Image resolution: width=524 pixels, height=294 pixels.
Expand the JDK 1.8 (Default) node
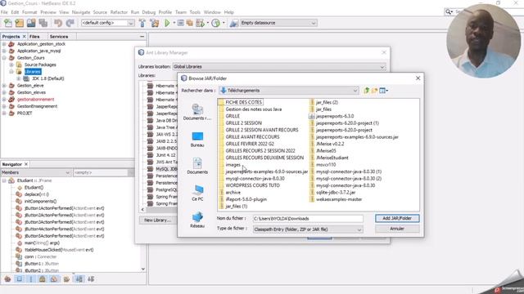18,78
